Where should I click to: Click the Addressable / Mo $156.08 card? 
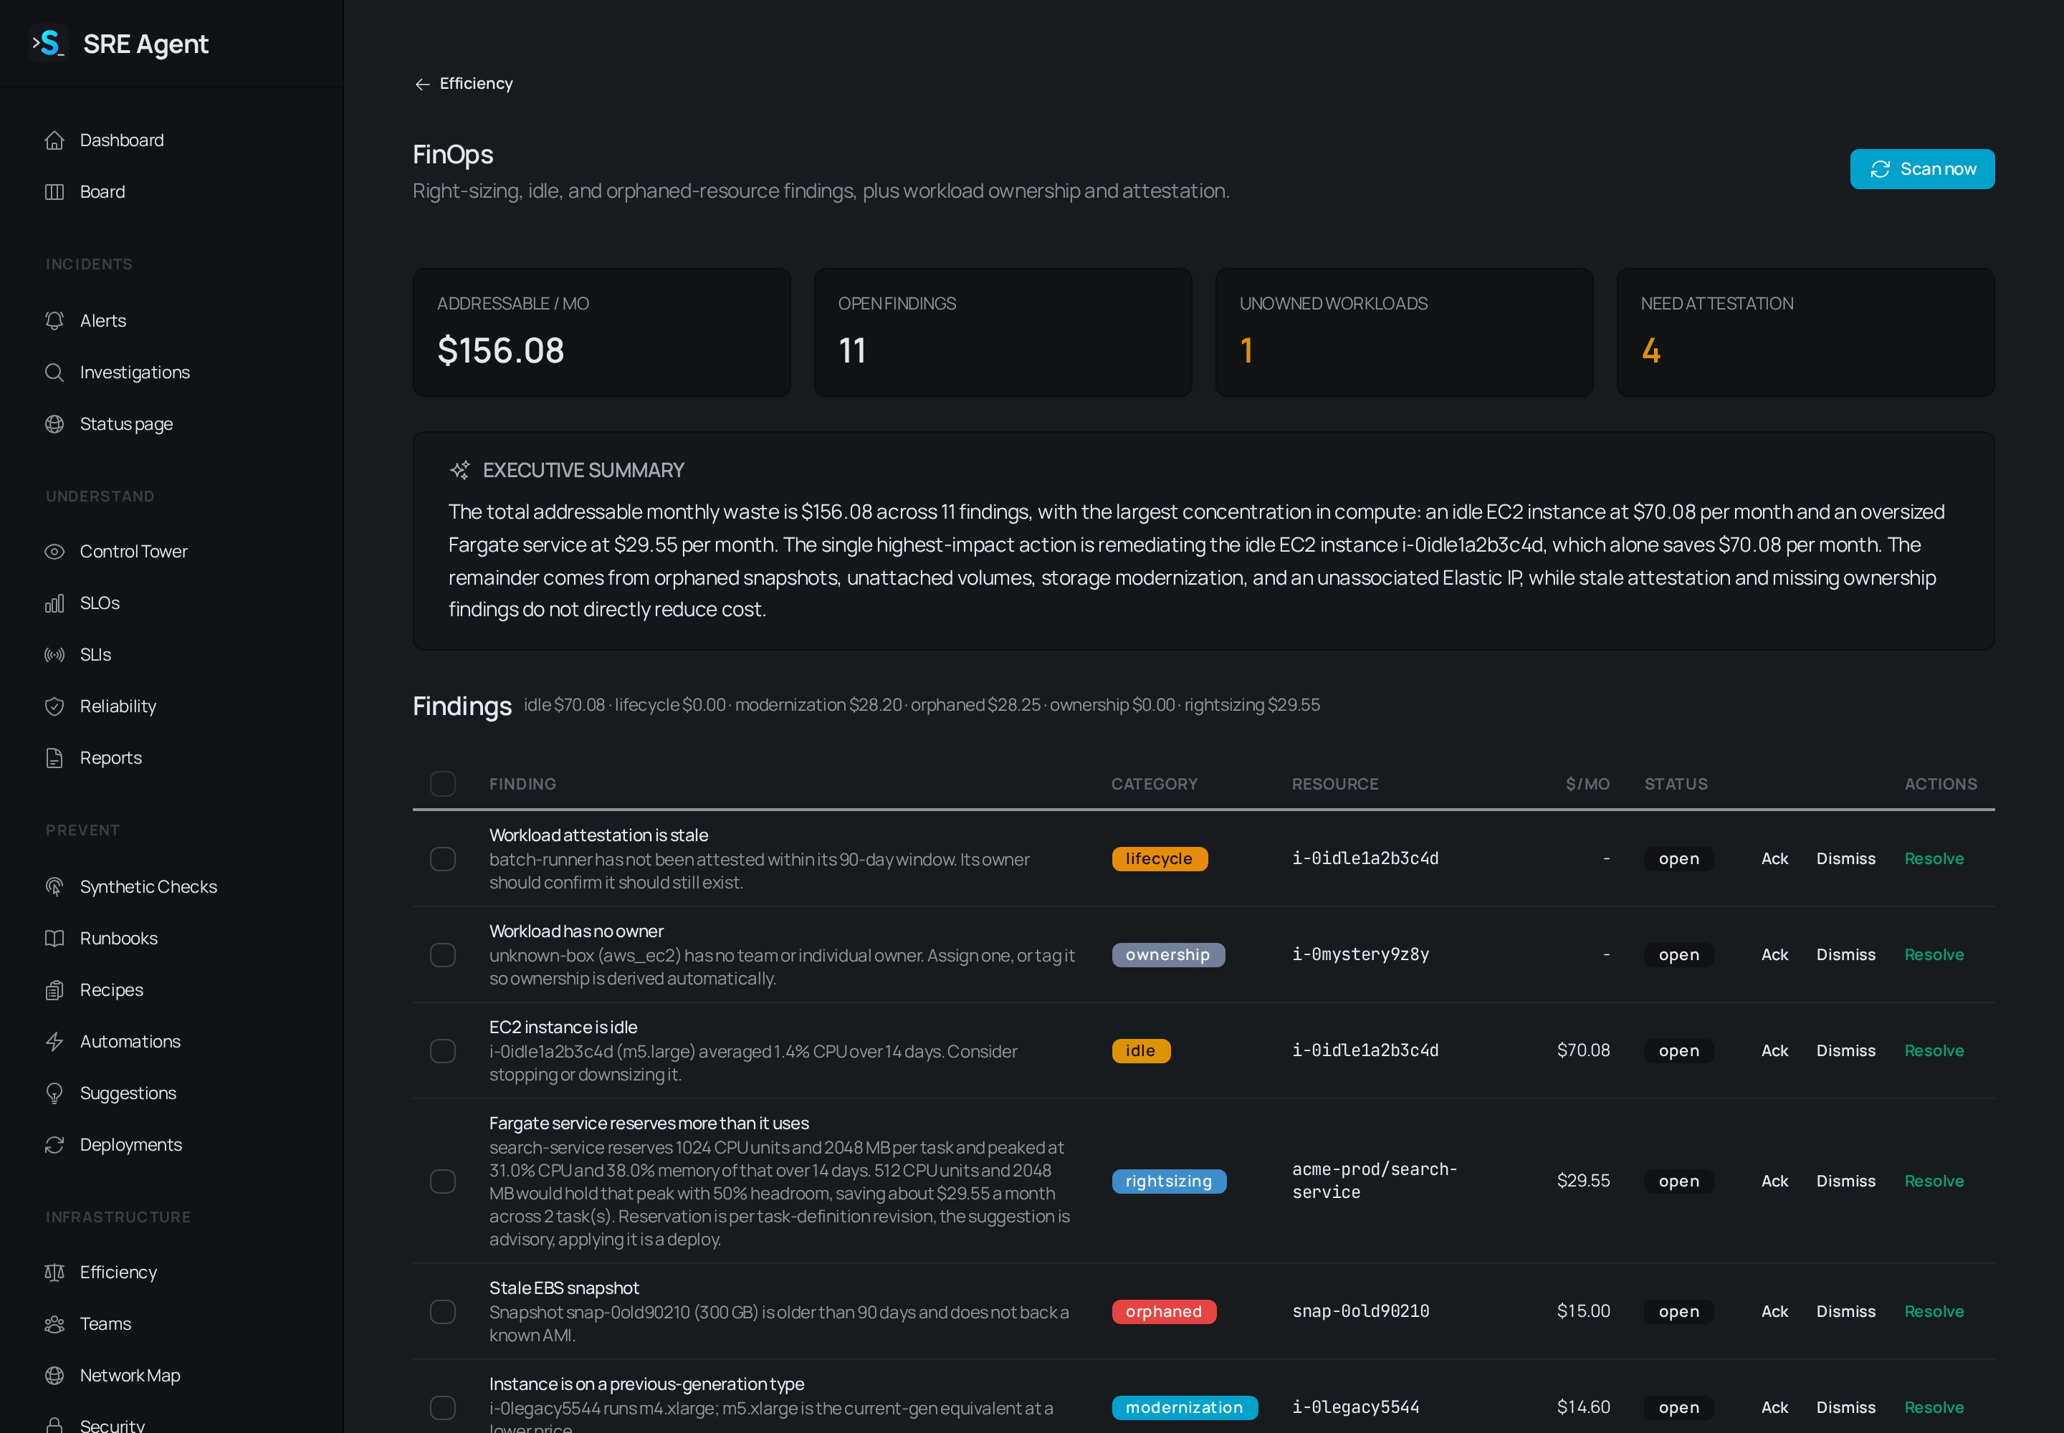602,332
